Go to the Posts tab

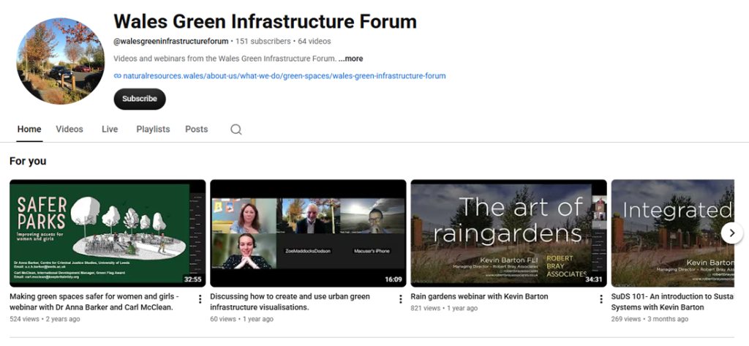coord(196,129)
